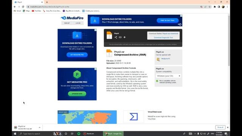Close the Get MediaFire Pro ad marker
The height and width of the screenshot is (136, 242).
point(96,69)
